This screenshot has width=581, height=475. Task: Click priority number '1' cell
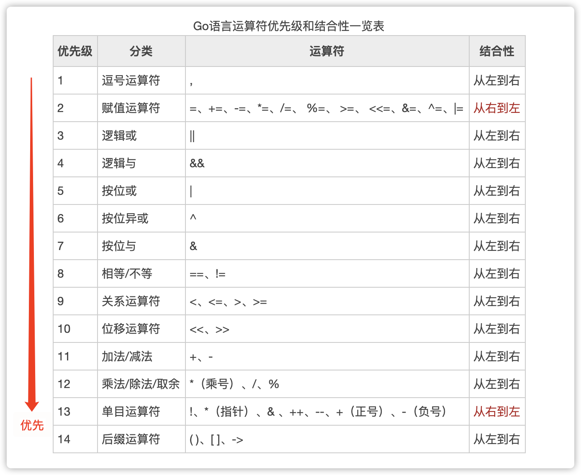click(x=75, y=80)
